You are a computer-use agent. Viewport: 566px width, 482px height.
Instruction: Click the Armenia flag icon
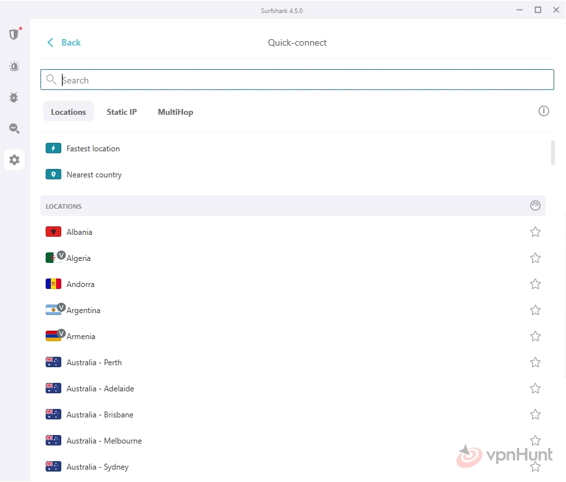[53, 336]
